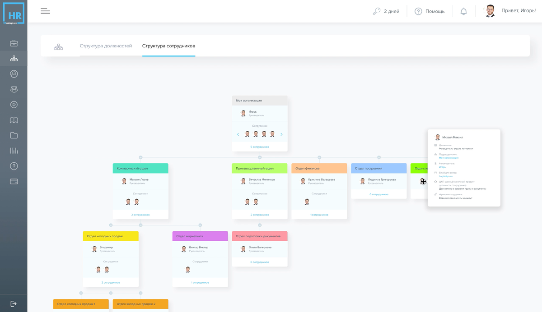542x312 pixels.
Task: Select the Отдел холодных продаж 1 card
Action: (81, 304)
